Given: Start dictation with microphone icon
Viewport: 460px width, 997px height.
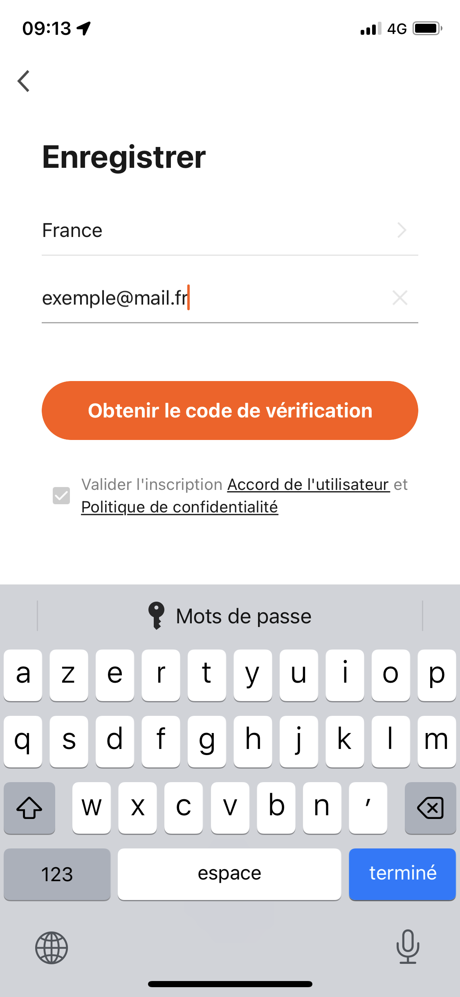Looking at the screenshot, I should tap(408, 946).
